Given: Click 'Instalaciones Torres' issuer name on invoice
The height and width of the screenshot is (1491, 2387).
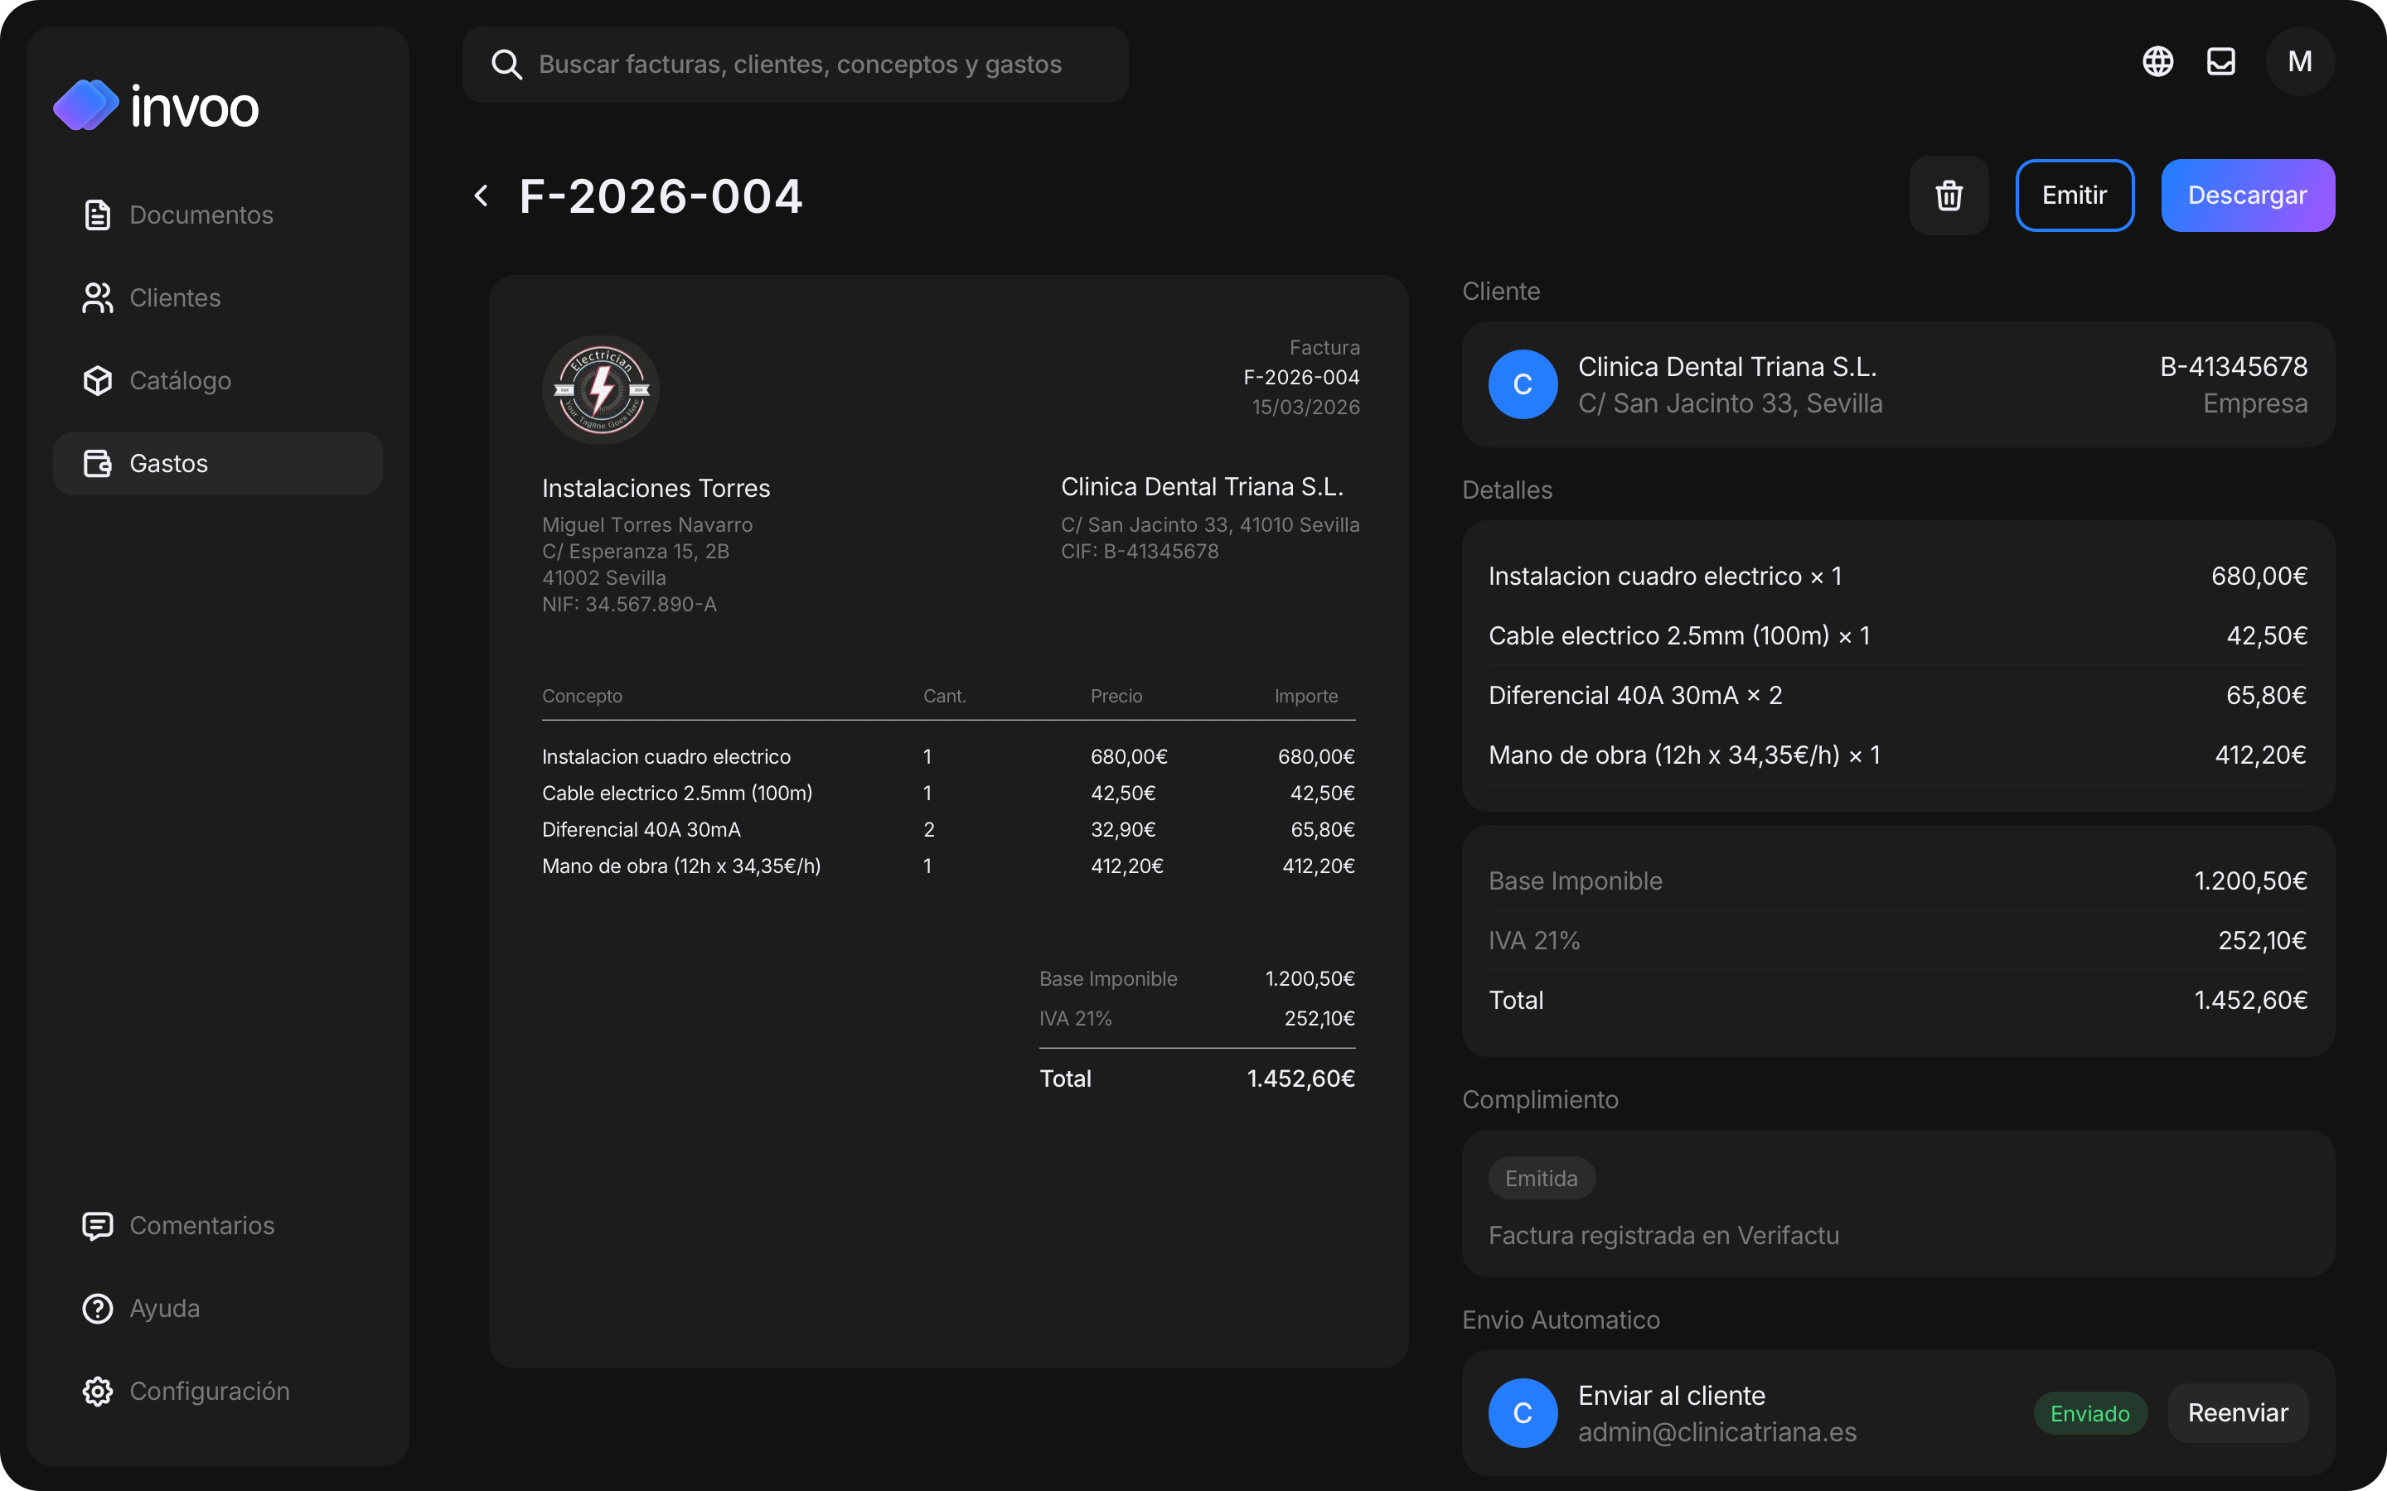Looking at the screenshot, I should (x=656, y=488).
